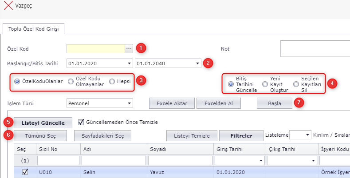Viewport: 350px width, 178px height.
Task: Uncheck the row checkbox for U010
Action: [25, 172]
